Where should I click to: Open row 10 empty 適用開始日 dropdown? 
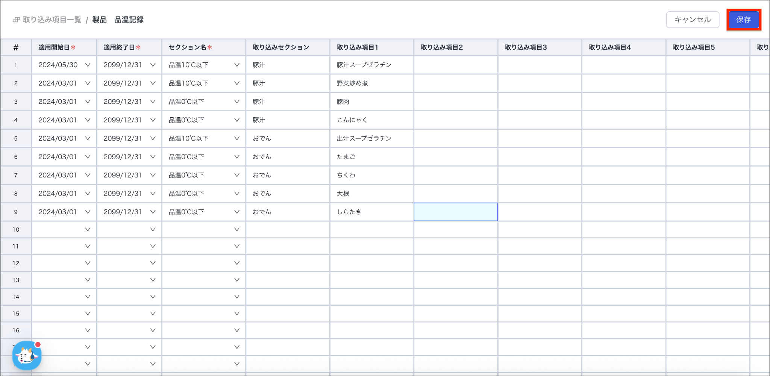[x=64, y=229]
